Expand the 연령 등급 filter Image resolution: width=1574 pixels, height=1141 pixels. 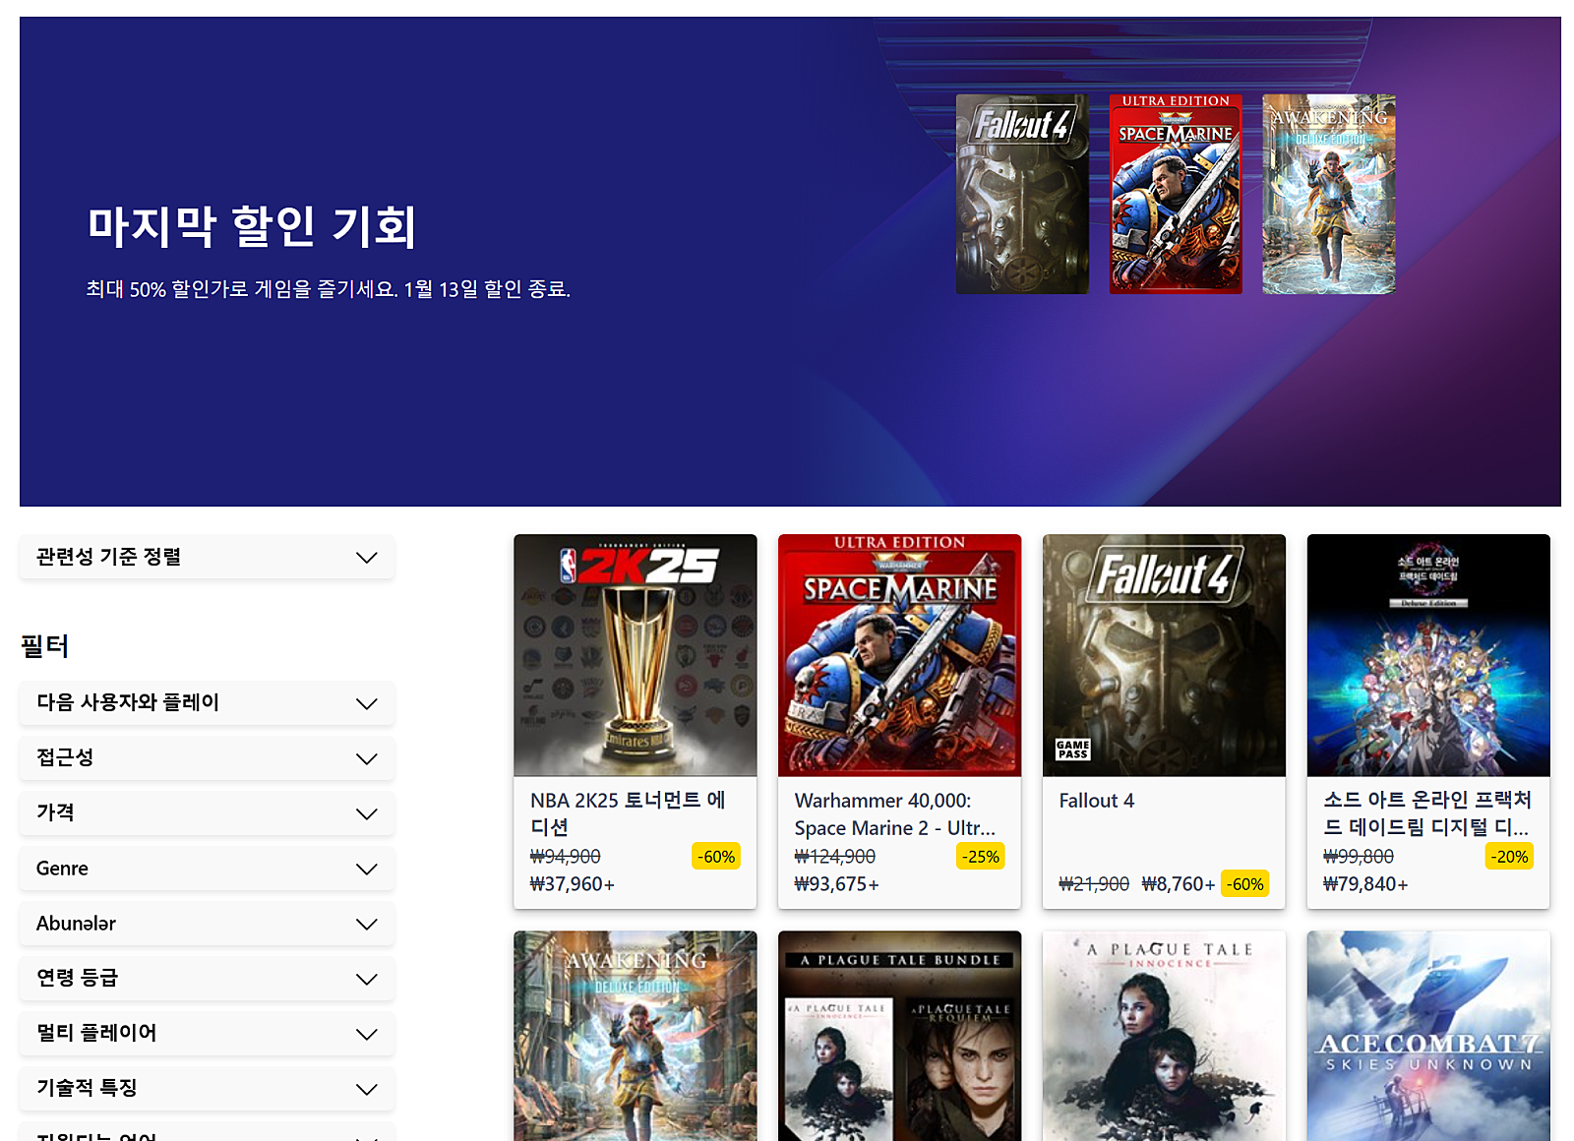[x=207, y=979]
